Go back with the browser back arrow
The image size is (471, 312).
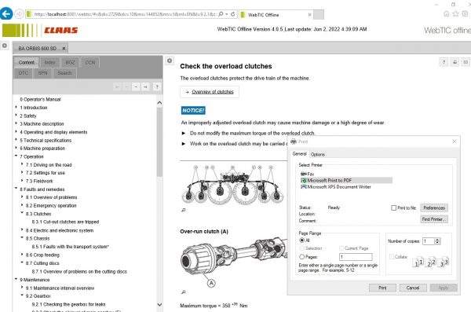[6, 14]
